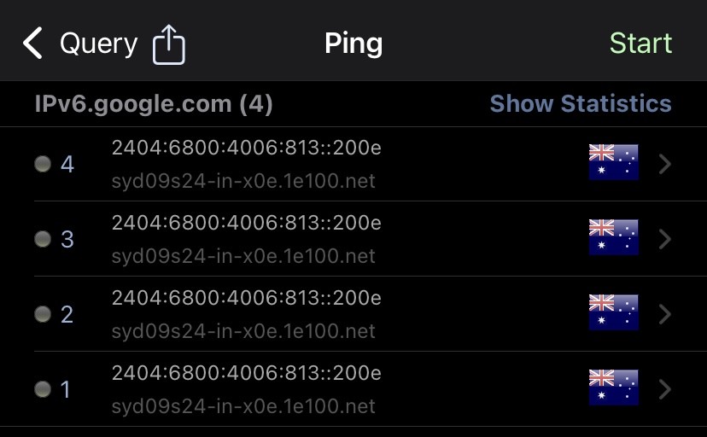The image size is (707, 437).
Task: Select ping 1 hostname syd09s24-in-x0e.1e100.net
Action: pos(243,406)
